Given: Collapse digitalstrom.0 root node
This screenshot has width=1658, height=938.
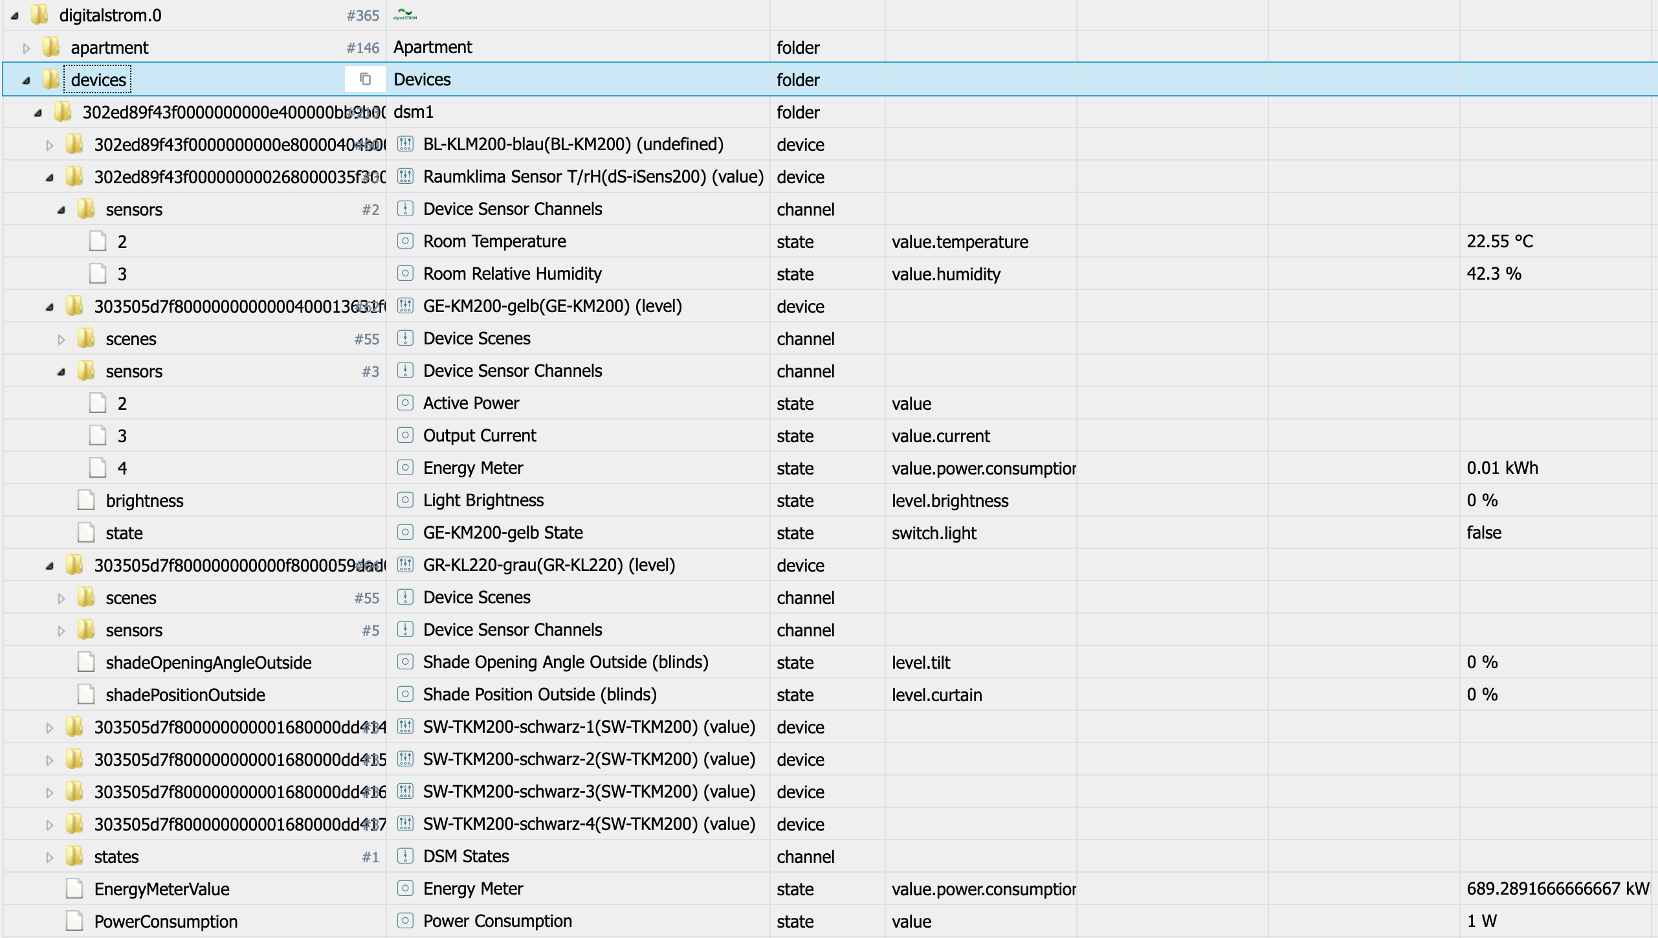Looking at the screenshot, I should pyautogui.click(x=14, y=16).
